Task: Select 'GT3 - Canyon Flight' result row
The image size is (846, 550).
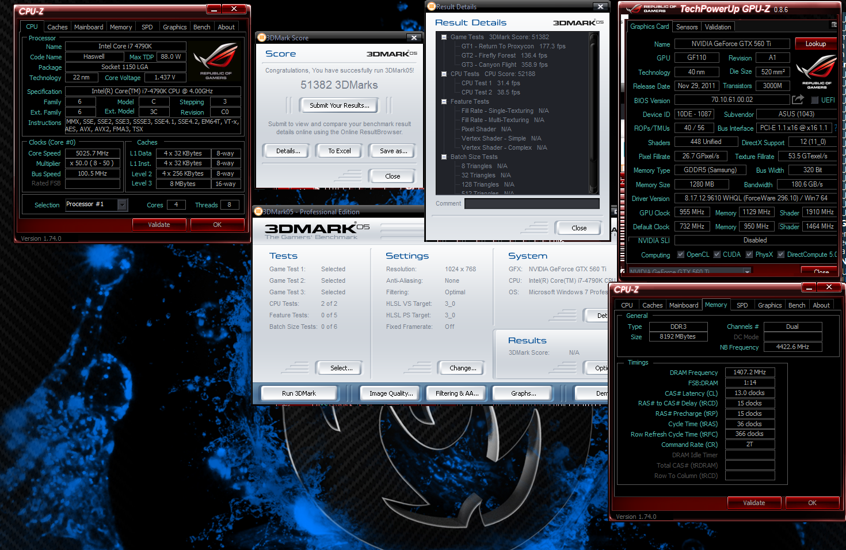Action: tap(504, 65)
